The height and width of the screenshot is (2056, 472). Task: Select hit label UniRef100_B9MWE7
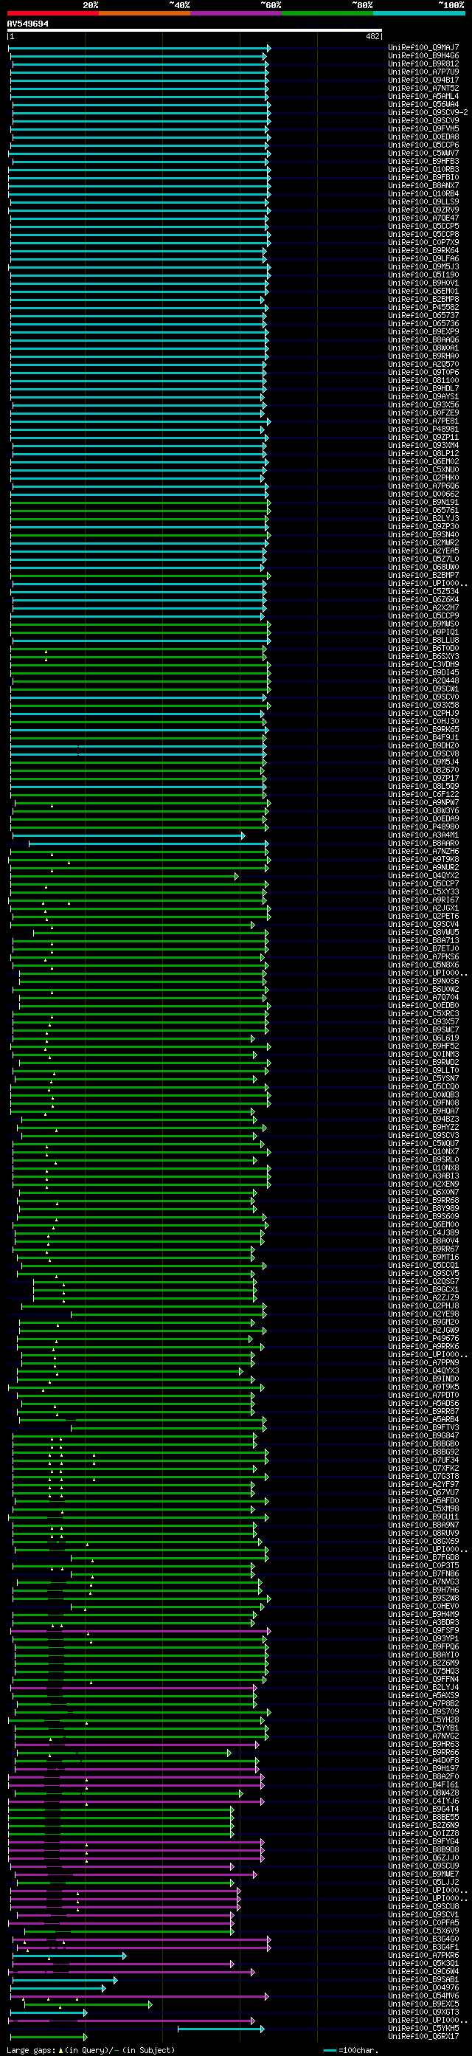pyautogui.click(x=423, y=1874)
